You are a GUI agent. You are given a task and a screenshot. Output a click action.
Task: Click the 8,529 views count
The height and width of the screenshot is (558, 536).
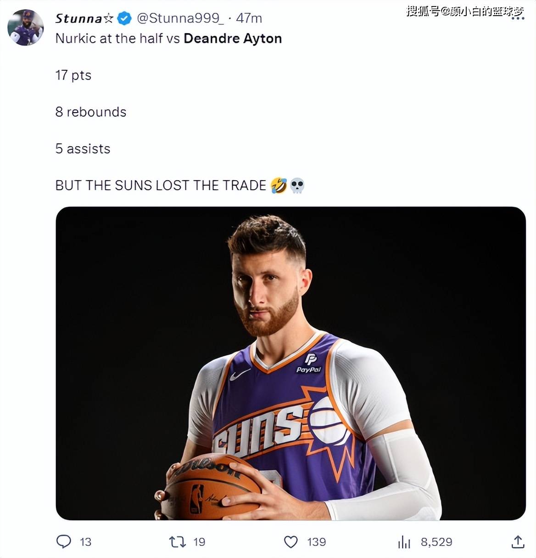click(x=436, y=542)
